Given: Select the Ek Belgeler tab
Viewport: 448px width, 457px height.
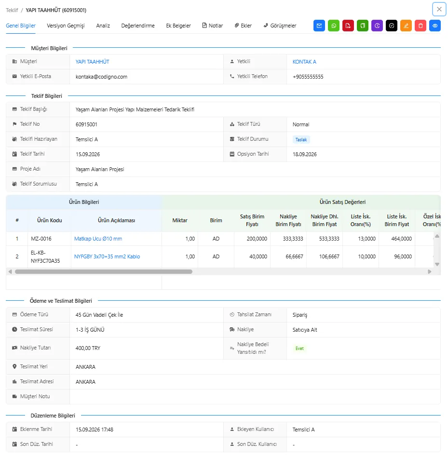Looking at the screenshot, I should 178,26.
